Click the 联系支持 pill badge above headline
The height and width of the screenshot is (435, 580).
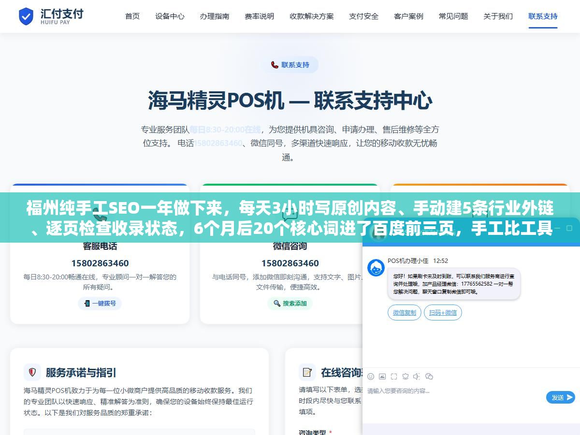290,65
